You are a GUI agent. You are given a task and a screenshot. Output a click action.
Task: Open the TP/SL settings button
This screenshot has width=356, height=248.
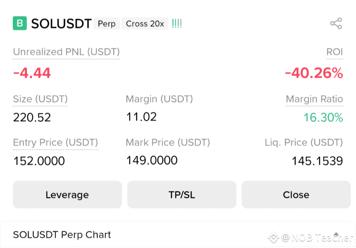pyautogui.click(x=182, y=194)
